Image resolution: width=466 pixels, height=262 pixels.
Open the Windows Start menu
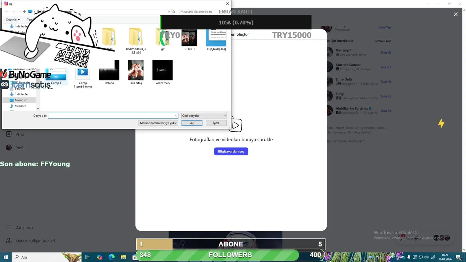(x=6, y=257)
